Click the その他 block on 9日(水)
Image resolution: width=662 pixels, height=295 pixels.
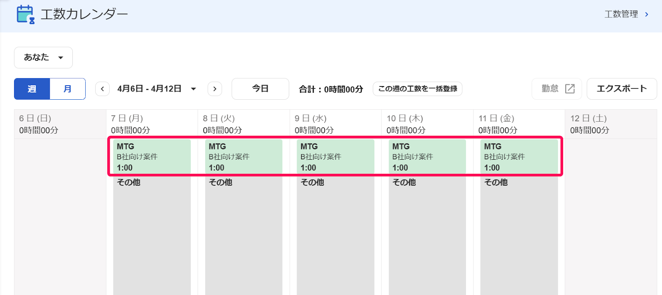pos(336,236)
